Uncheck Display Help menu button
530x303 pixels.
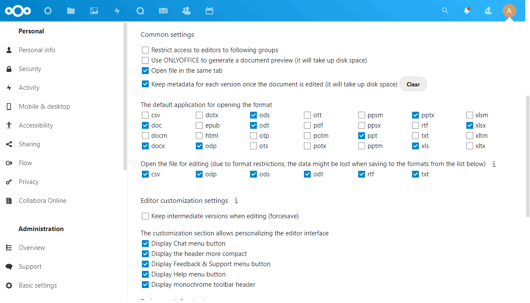(145, 274)
